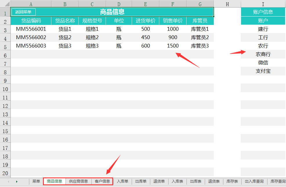This screenshot has height=187, width=286.
Task: Select column B header
Action: (x=65, y=4)
